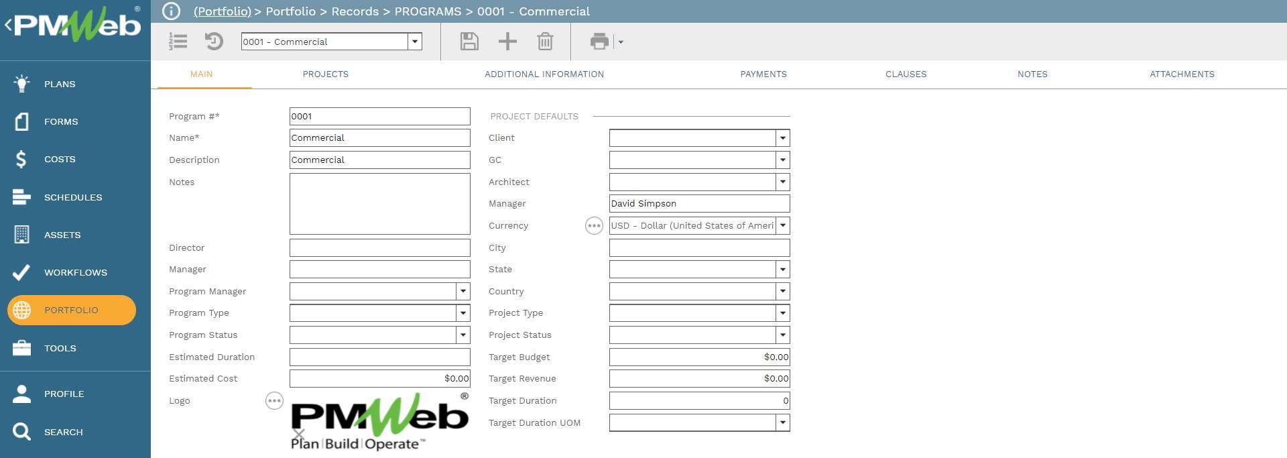The width and height of the screenshot is (1287, 458).
Task: Click the ellipsis button beside Logo
Action: click(274, 401)
